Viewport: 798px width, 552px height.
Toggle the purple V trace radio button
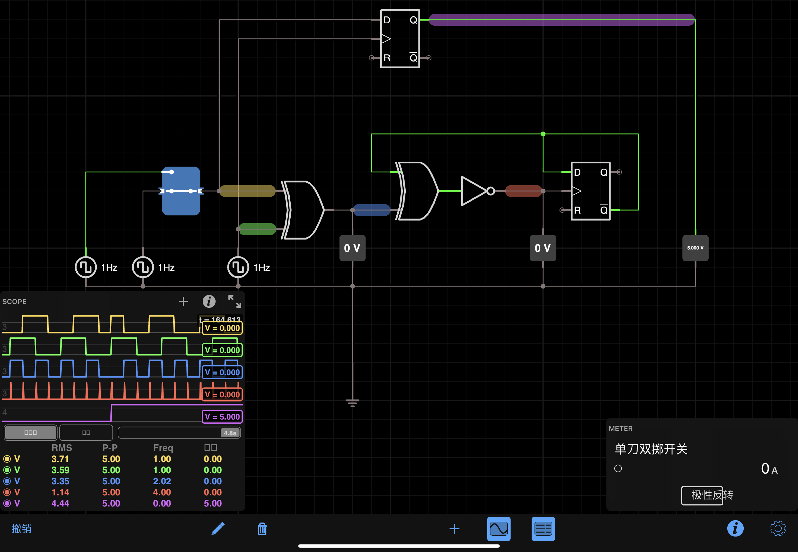pyautogui.click(x=7, y=503)
